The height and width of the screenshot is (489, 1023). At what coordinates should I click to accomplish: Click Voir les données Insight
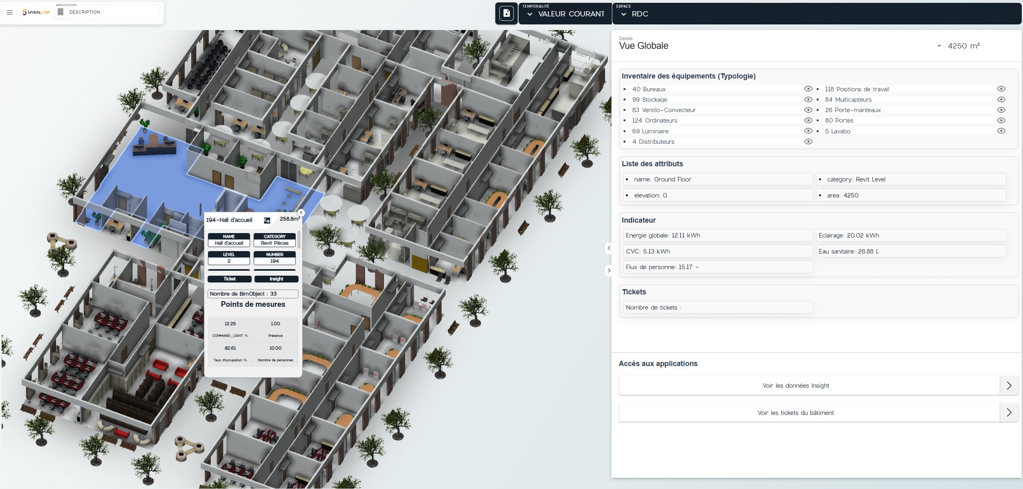coord(795,386)
